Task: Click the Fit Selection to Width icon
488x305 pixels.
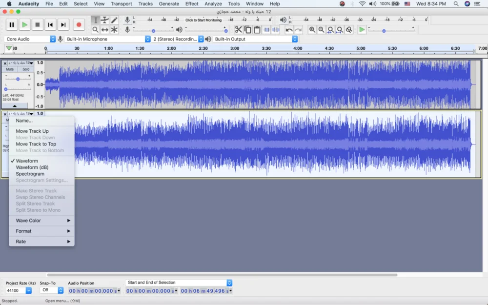Action: tap(330, 30)
